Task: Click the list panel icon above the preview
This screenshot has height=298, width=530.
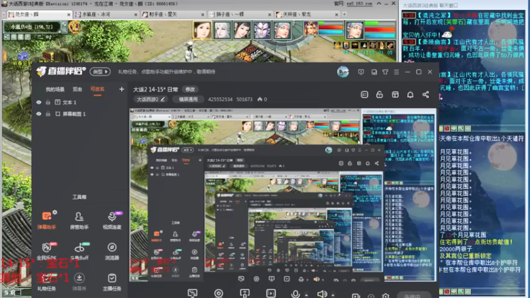Action: click(x=364, y=95)
